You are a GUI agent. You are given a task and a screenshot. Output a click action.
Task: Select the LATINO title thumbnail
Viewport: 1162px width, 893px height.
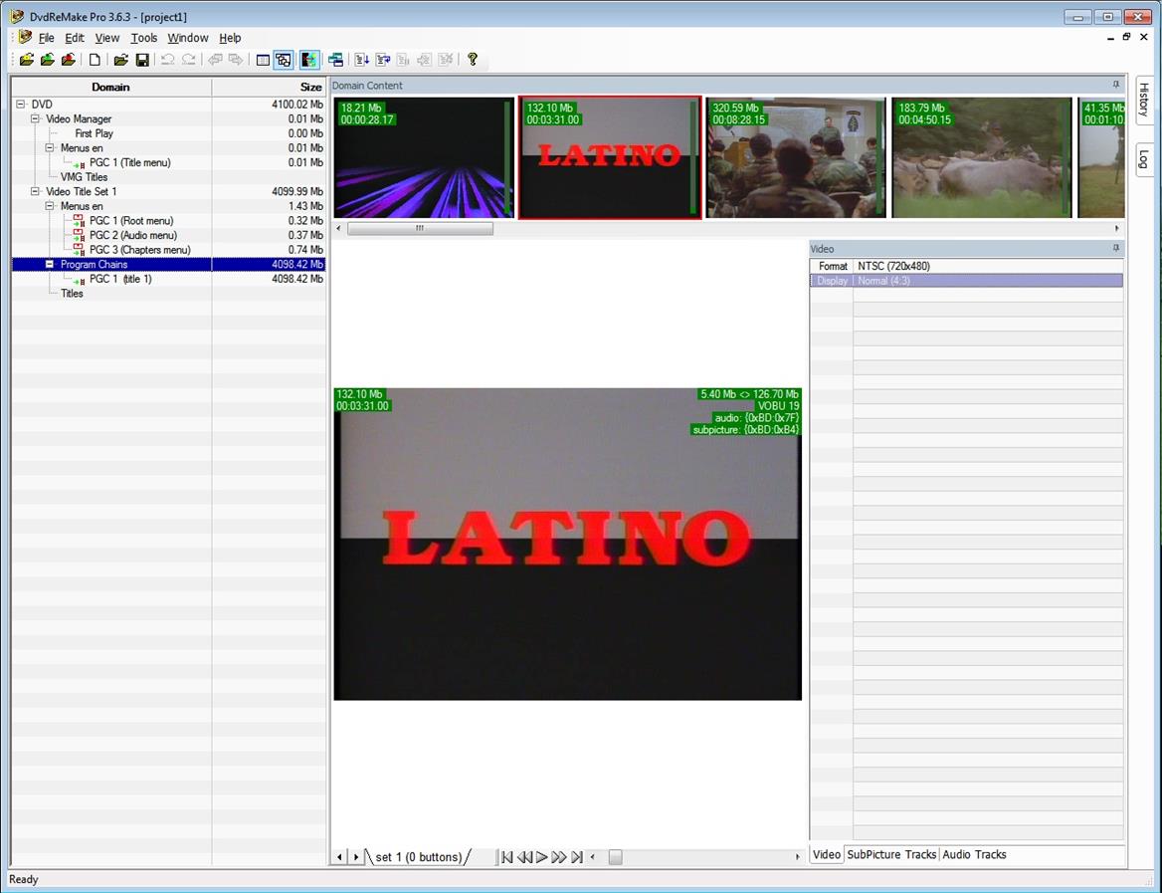[x=609, y=158]
